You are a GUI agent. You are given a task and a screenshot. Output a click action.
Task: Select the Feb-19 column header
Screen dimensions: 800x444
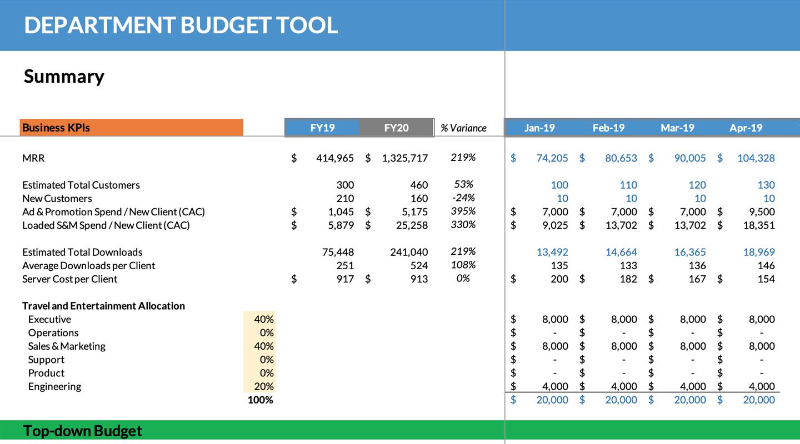[608, 128]
